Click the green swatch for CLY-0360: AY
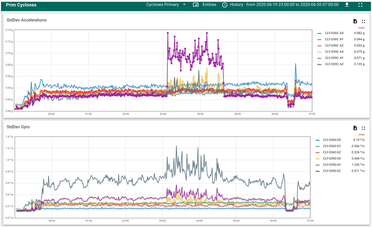 (319, 40)
